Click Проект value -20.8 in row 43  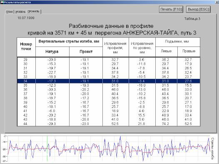(x=85, y=120)
